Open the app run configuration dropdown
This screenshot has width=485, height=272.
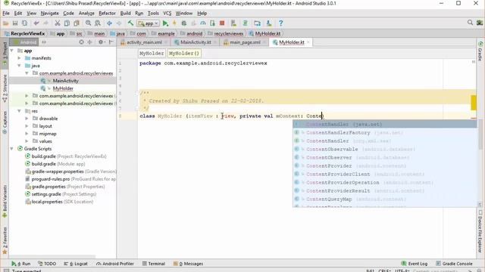coord(149,23)
